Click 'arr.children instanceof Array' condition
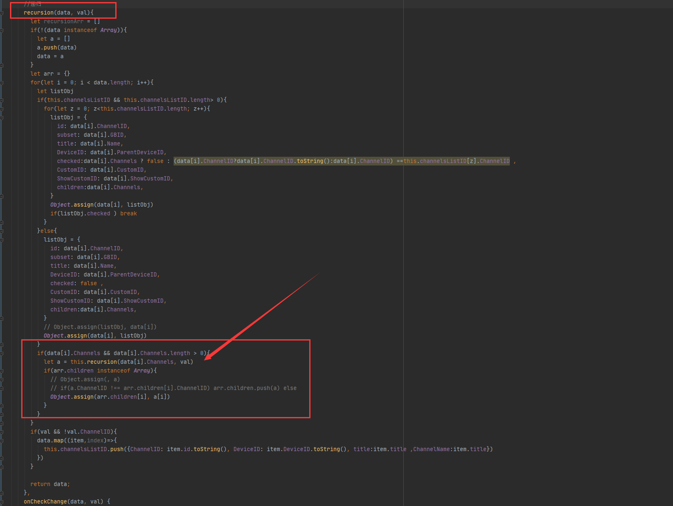 102,371
